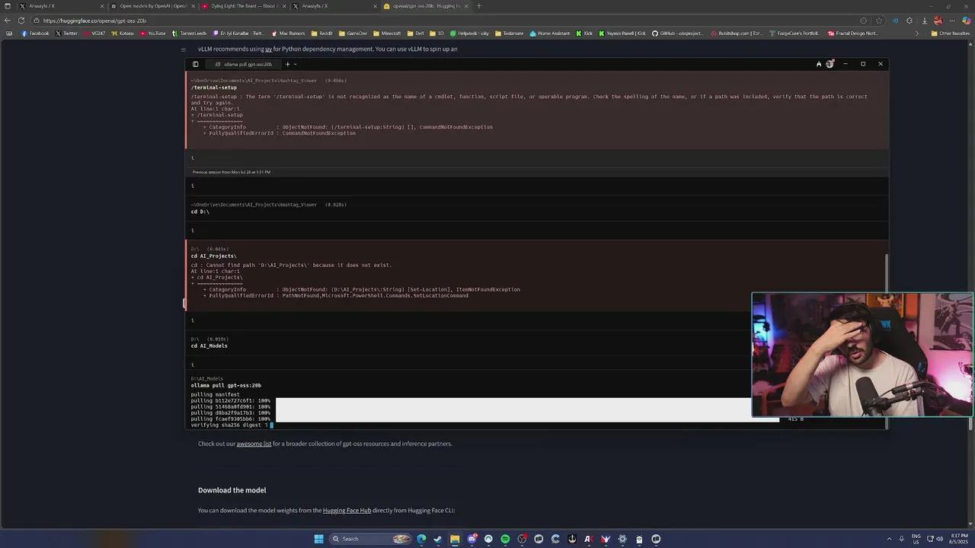This screenshot has width=975, height=548.
Task: Open File Explorer from the taskbar
Action: click(x=455, y=539)
